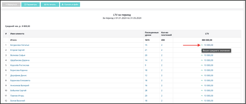The width and height of the screenshot is (246, 104).
Task: Click the Вернуться back button
Action: (x=11, y=5)
